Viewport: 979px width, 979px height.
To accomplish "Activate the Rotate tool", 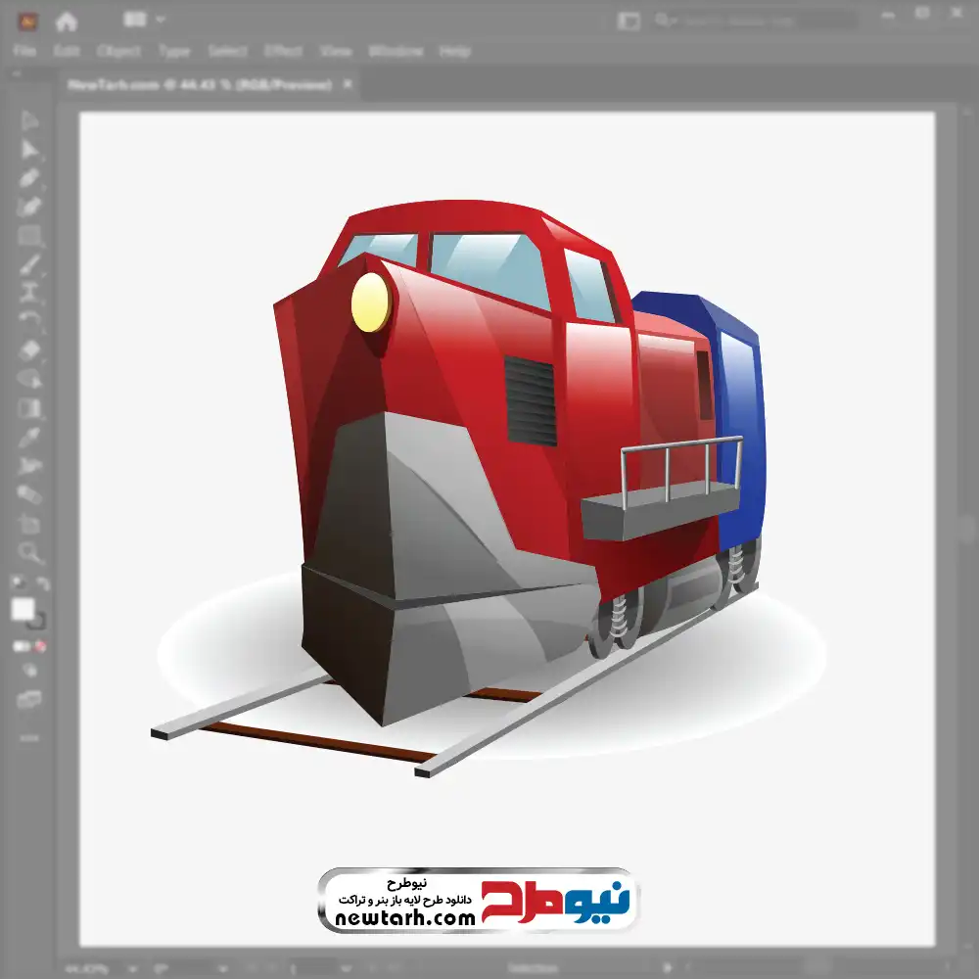I will (x=29, y=320).
